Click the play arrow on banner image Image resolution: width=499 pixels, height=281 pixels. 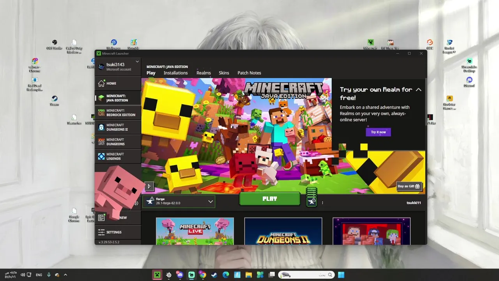tap(149, 186)
